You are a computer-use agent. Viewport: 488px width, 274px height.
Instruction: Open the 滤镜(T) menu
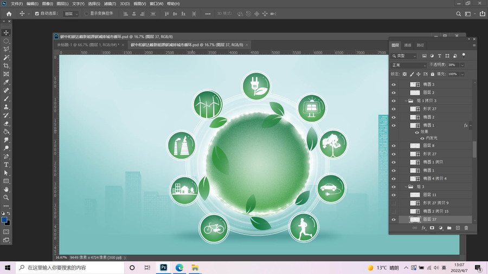click(110, 4)
